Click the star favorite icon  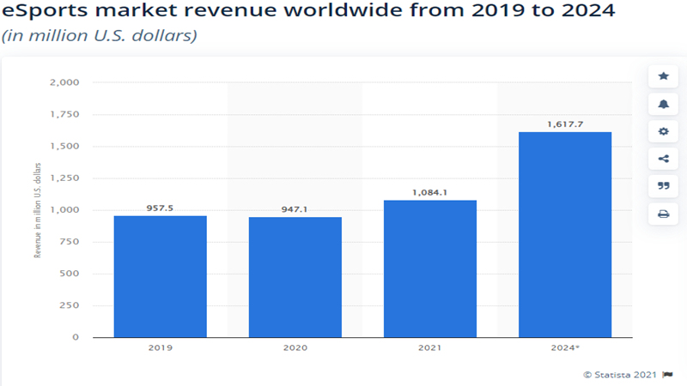click(663, 76)
